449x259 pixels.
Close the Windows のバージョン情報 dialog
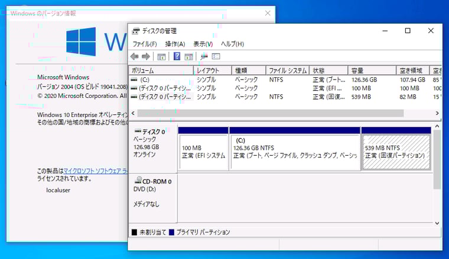click(x=268, y=13)
